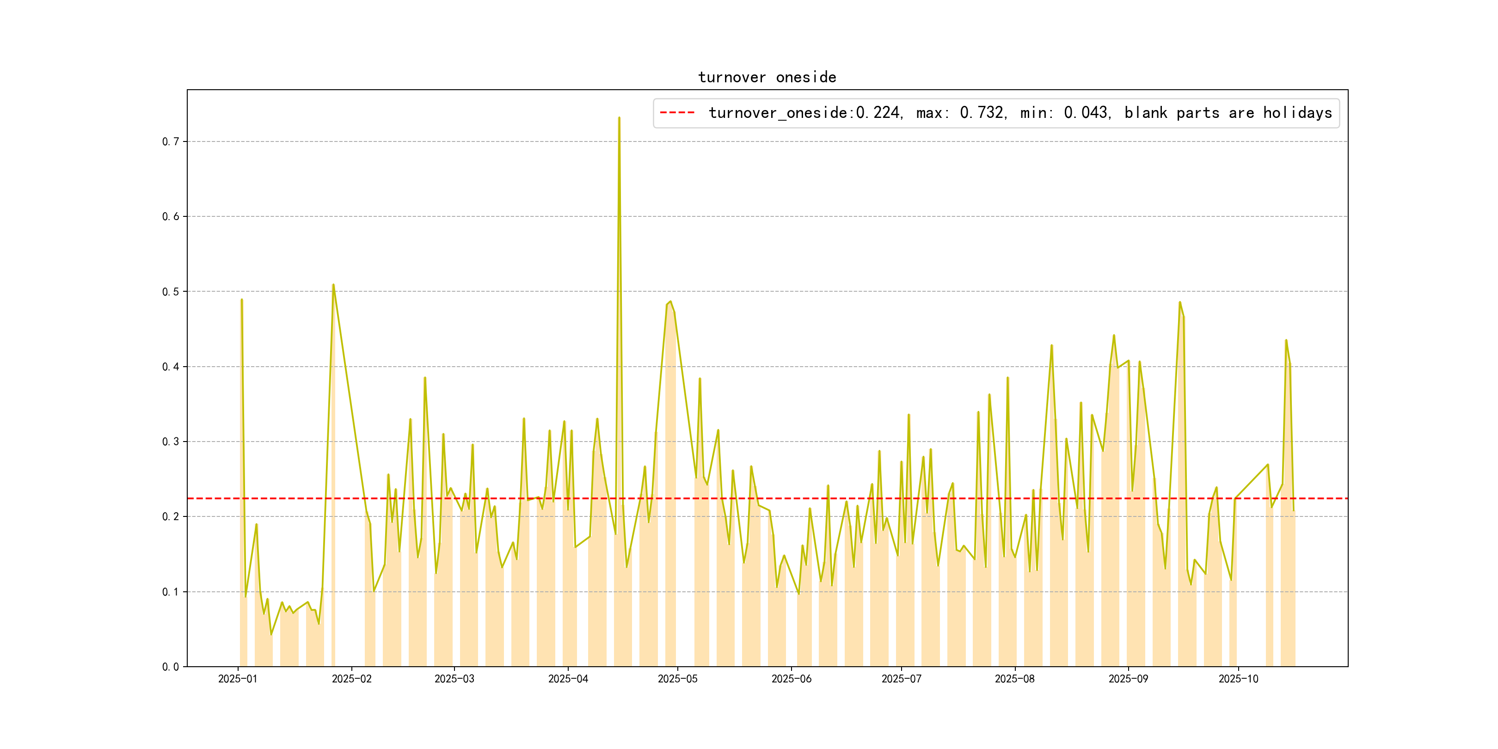Click the 2025-01 x-axis tick label
The height and width of the screenshot is (749, 1498).
click(237, 679)
